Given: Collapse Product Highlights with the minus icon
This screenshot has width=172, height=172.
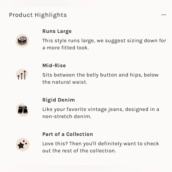Looking at the screenshot, I should pyautogui.click(x=164, y=15).
